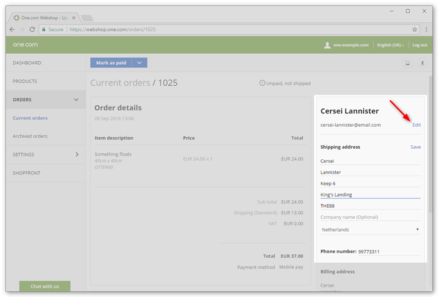Viewport: 438px width, 297px height.
Task: Click the city field King's Landing
Action: [x=370, y=195]
